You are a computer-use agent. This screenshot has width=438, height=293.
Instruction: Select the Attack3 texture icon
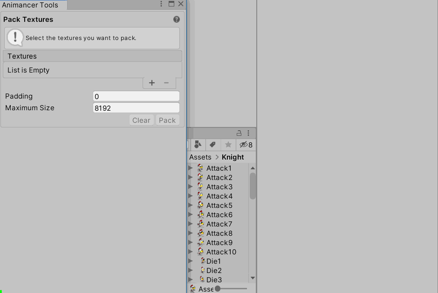pyautogui.click(x=200, y=186)
